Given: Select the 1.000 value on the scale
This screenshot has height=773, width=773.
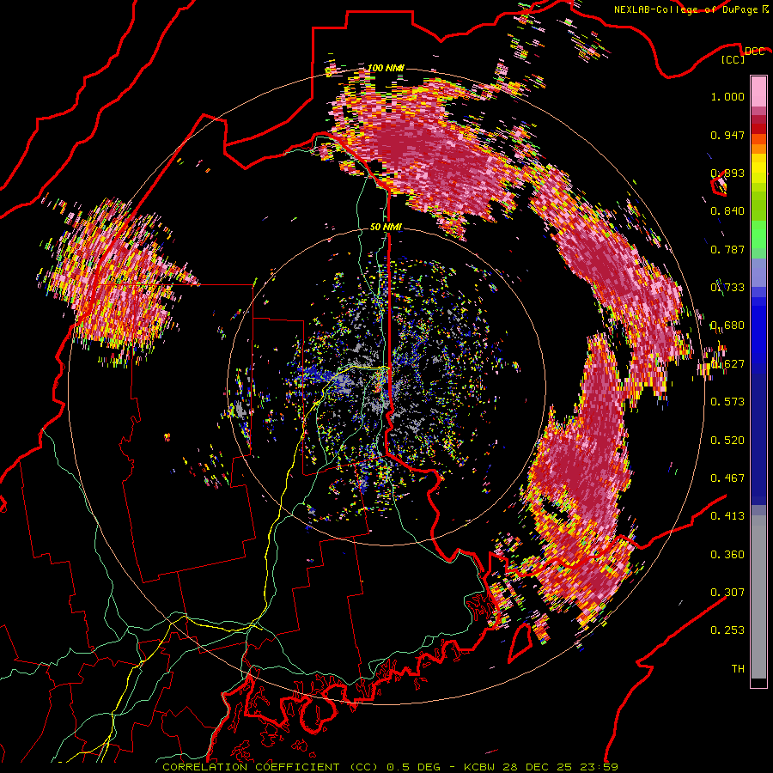Looking at the screenshot, I should pos(727,96).
